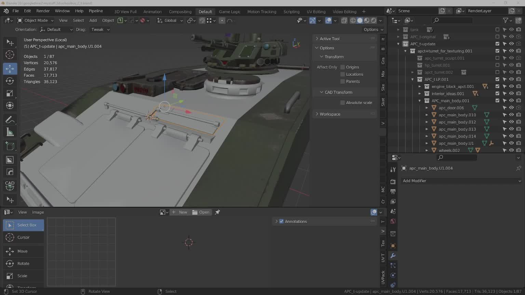Choose the Add Cube tool

tap(10, 146)
